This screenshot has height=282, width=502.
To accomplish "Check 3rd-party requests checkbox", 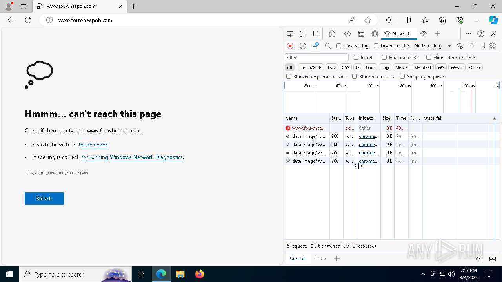I will [x=402, y=76].
